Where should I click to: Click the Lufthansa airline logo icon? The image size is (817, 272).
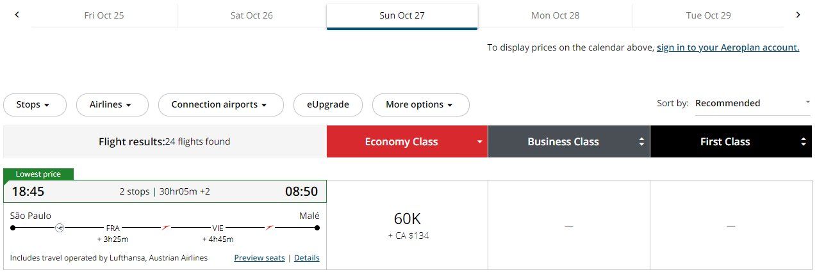coord(60,227)
